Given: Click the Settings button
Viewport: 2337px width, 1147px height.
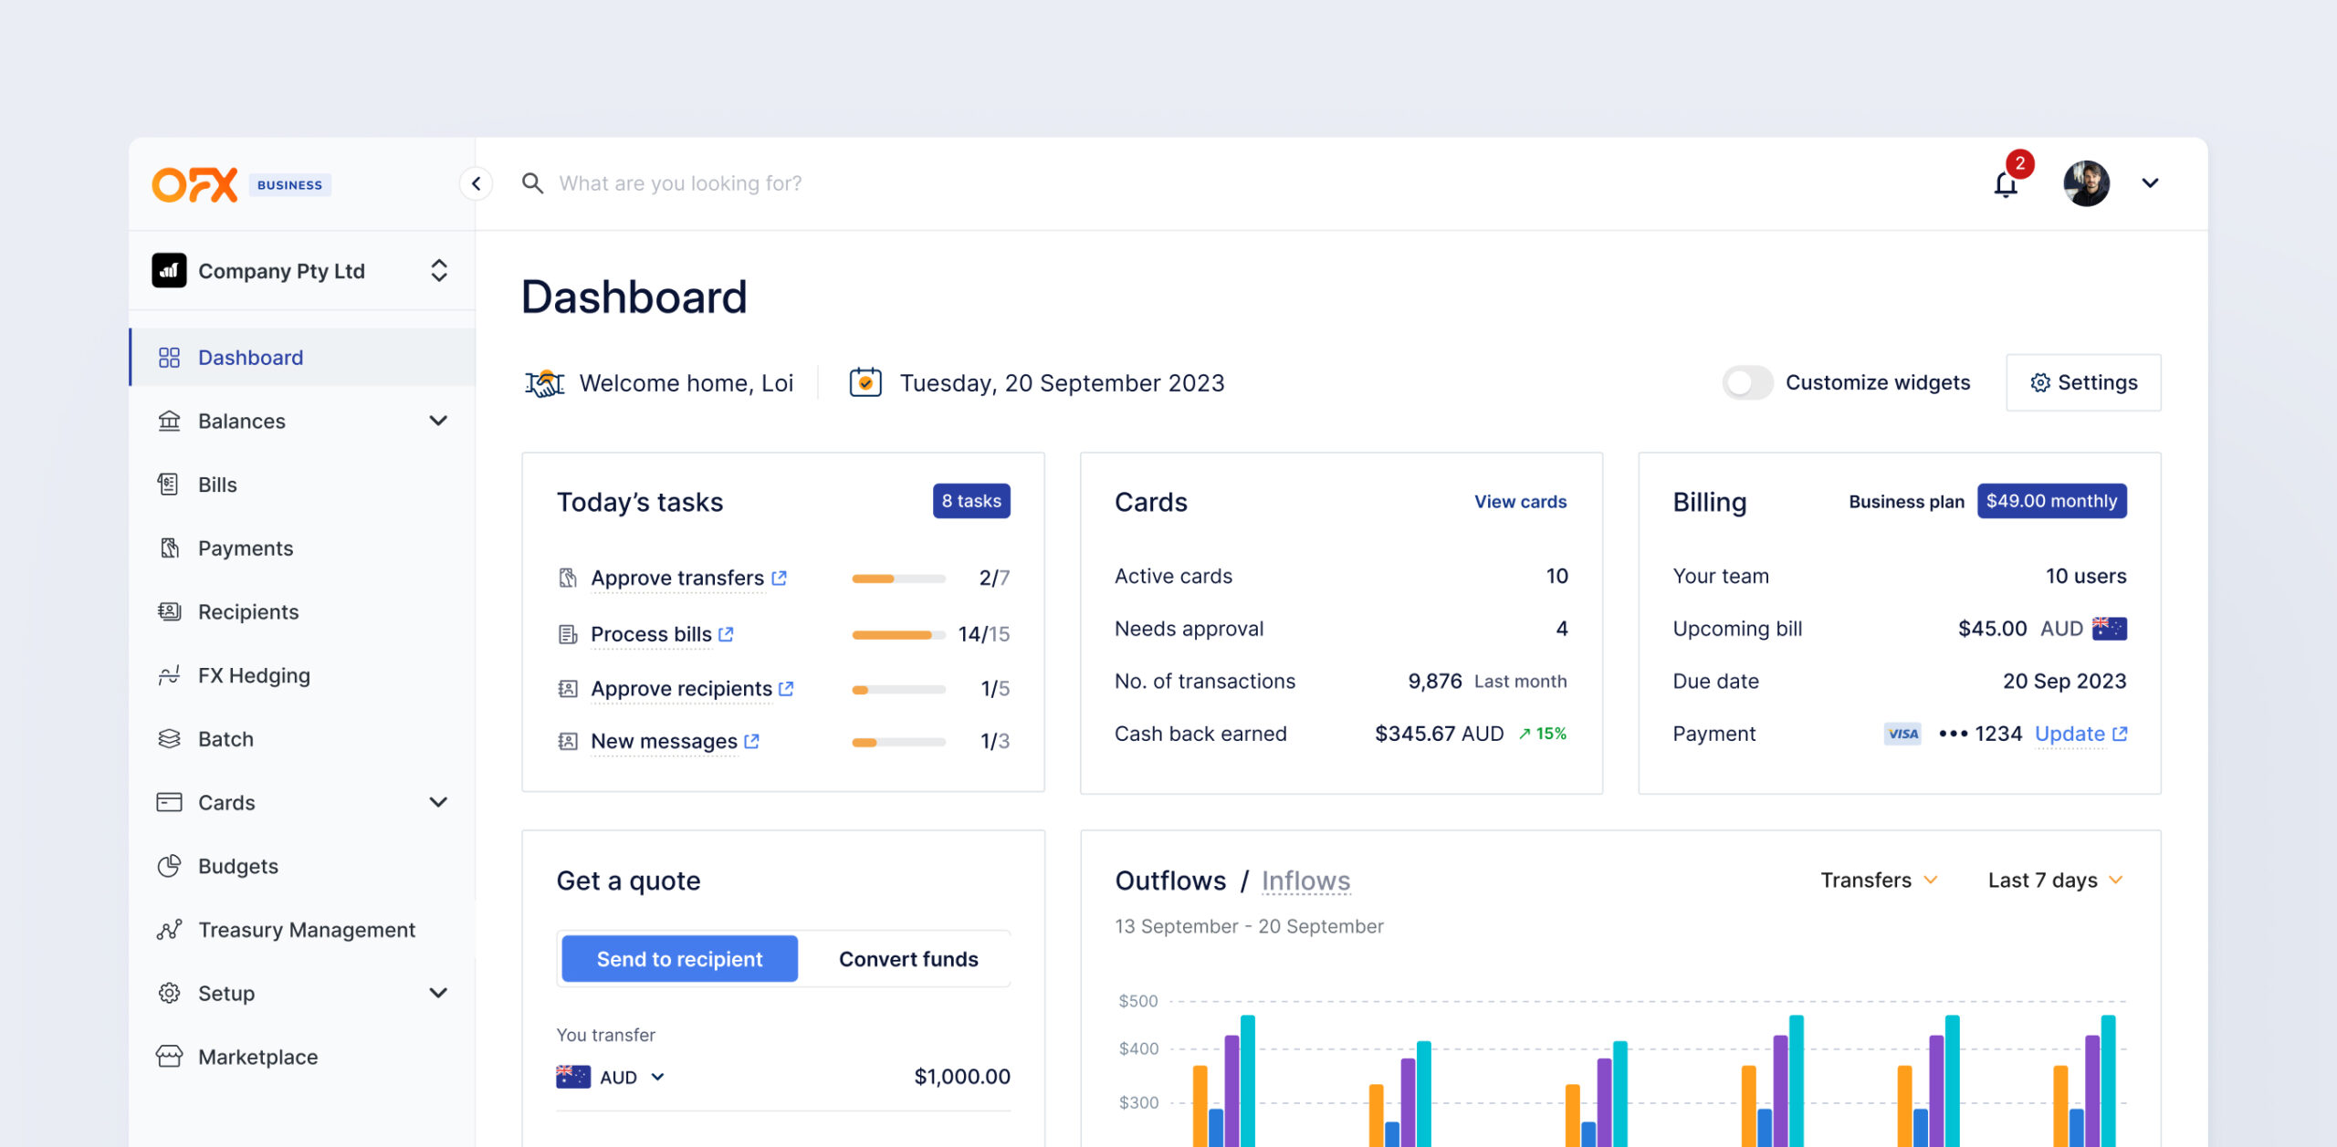Looking at the screenshot, I should pyautogui.click(x=2083, y=382).
